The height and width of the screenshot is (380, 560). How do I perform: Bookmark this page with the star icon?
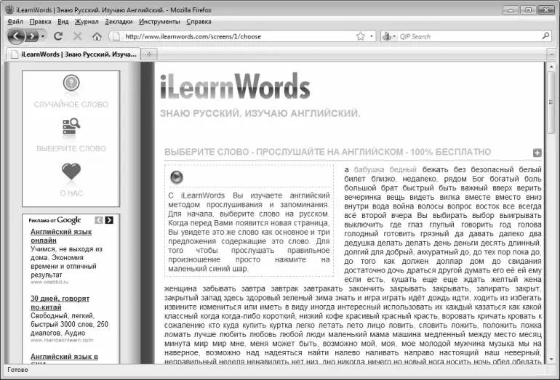click(x=360, y=36)
